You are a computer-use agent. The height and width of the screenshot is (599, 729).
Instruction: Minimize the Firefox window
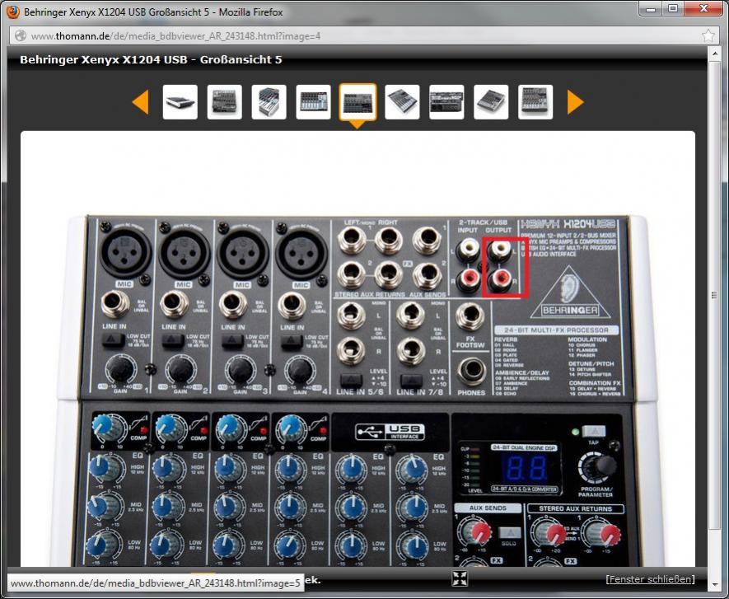click(651, 8)
